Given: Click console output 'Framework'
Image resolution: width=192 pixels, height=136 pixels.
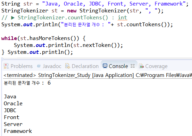Looking at the screenshot, I should (18, 131).
